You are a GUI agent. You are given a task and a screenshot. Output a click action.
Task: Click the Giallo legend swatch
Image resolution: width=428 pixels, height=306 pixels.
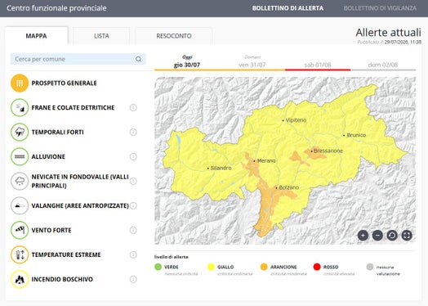click(x=211, y=267)
